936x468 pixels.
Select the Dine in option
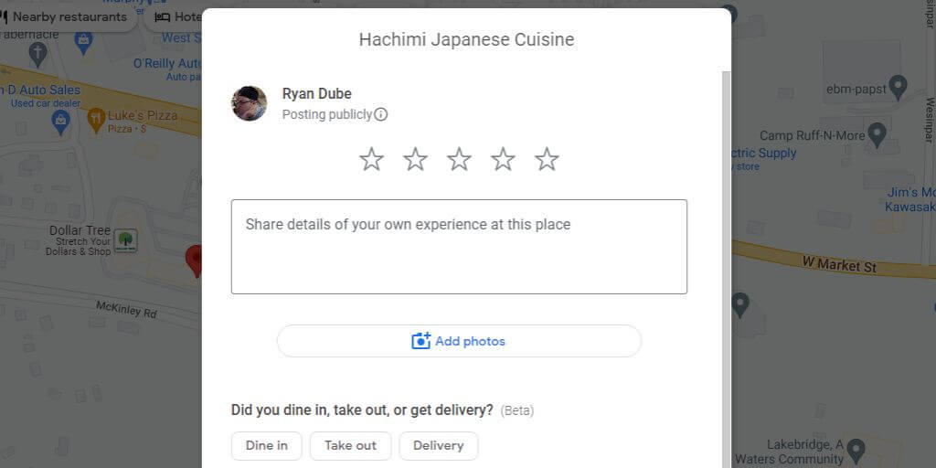(x=266, y=446)
